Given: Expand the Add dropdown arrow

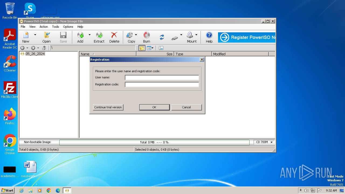Looking at the screenshot, I should [x=89, y=35].
